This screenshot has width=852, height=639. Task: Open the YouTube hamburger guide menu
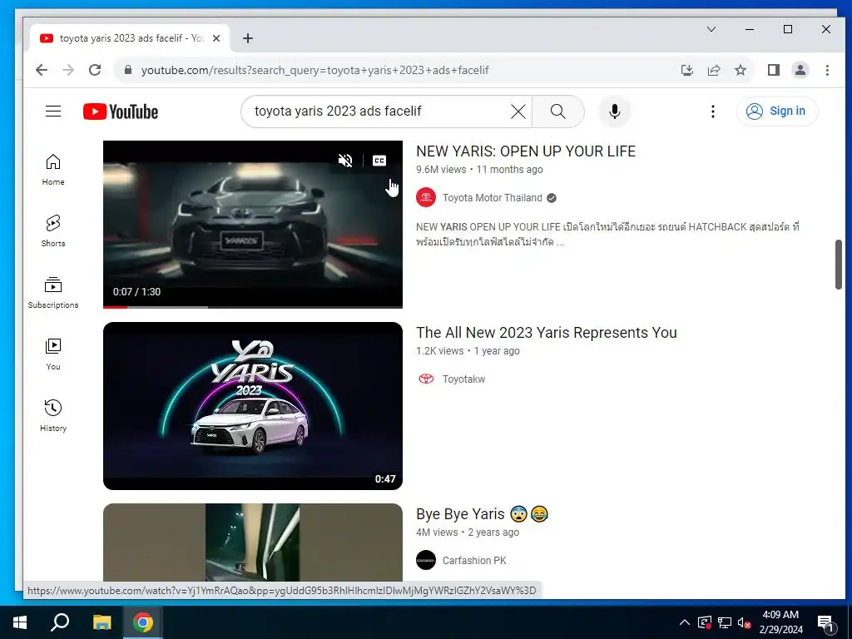coord(53,111)
